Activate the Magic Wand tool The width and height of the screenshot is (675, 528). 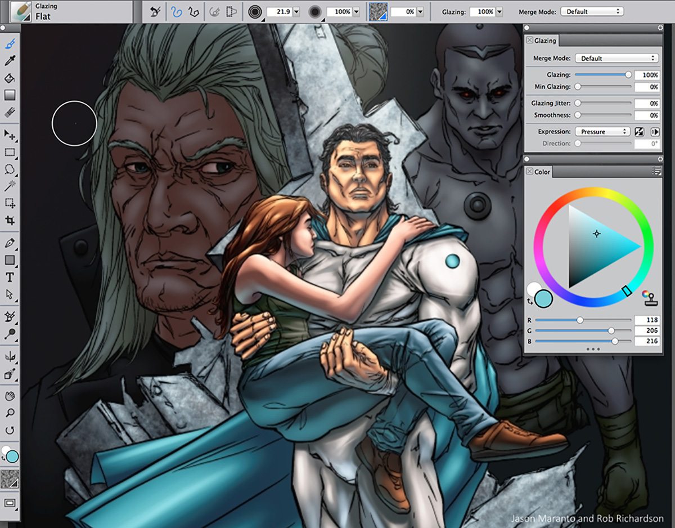(x=10, y=186)
